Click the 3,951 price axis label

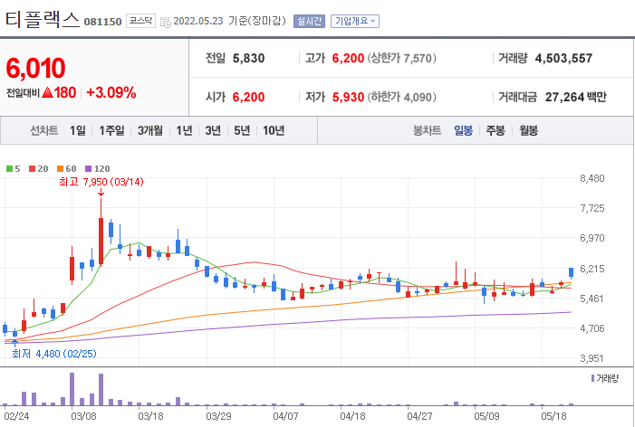pos(592,358)
